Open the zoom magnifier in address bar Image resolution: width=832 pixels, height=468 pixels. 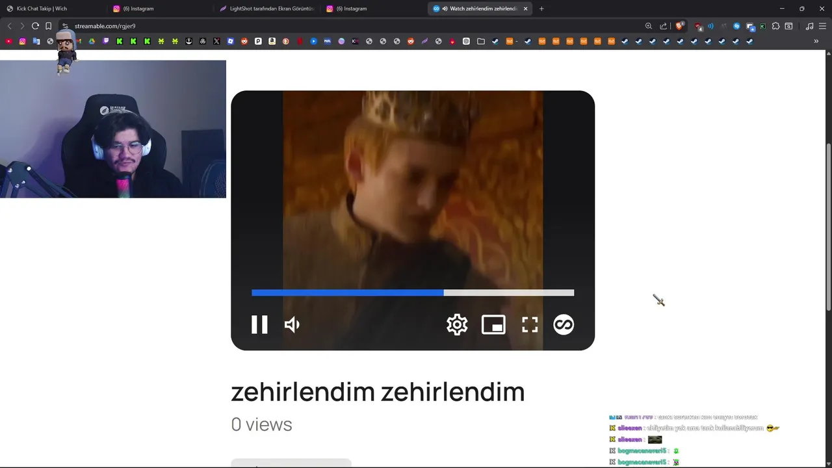pos(648,26)
